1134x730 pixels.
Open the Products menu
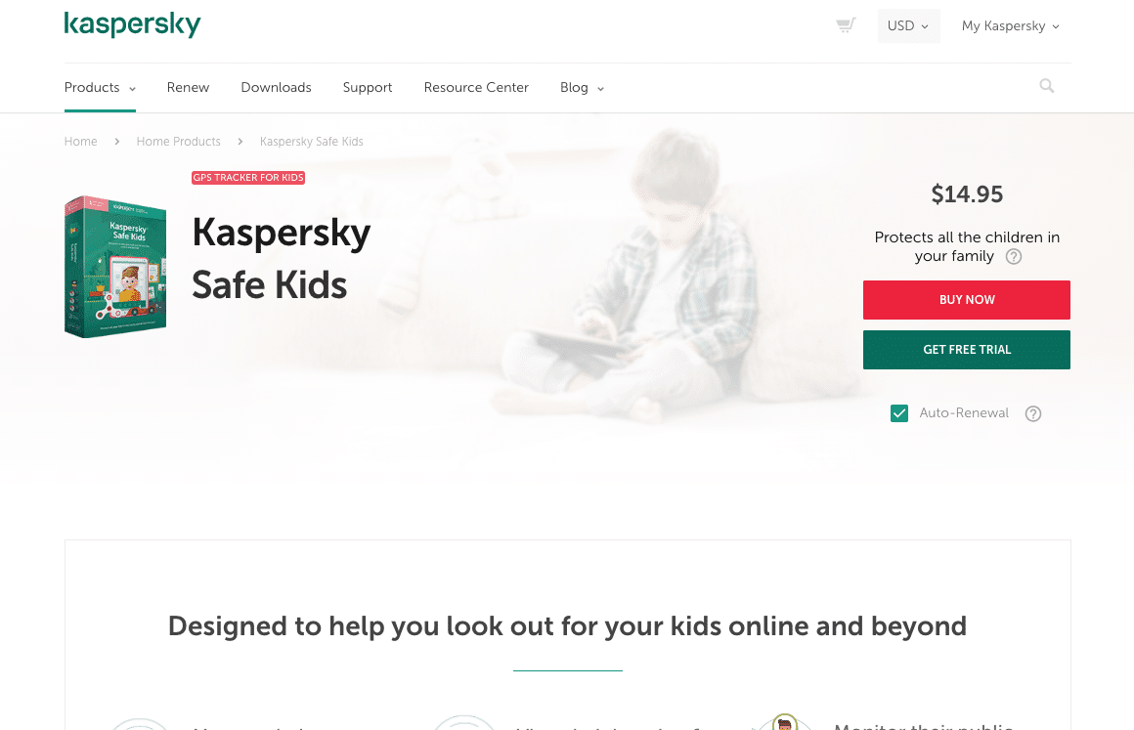[99, 87]
